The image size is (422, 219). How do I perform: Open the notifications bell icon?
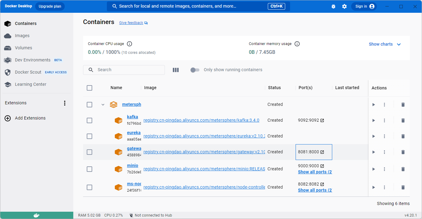coord(333,6)
